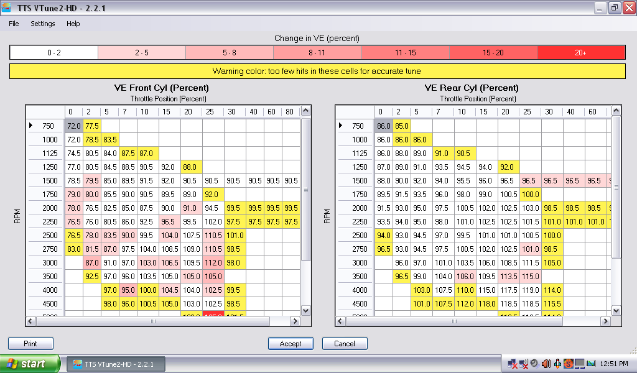637x373 pixels.
Task: Click the VE Front Cyl table's right scroll arrow
Action: pos(295,321)
